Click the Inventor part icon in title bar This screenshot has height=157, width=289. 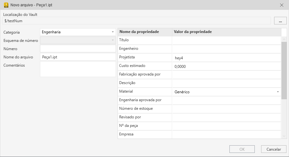click(x=6, y=5)
